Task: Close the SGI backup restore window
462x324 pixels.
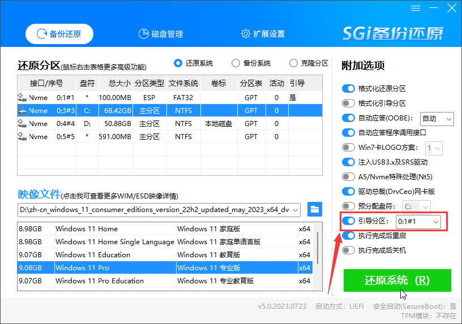Action: [x=452, y=8]
